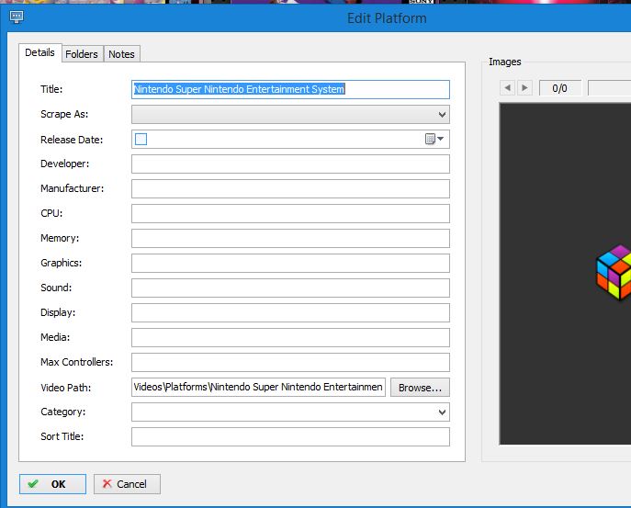Confirm changes with the OK button

pyautogui.click(x=52, y=484)
